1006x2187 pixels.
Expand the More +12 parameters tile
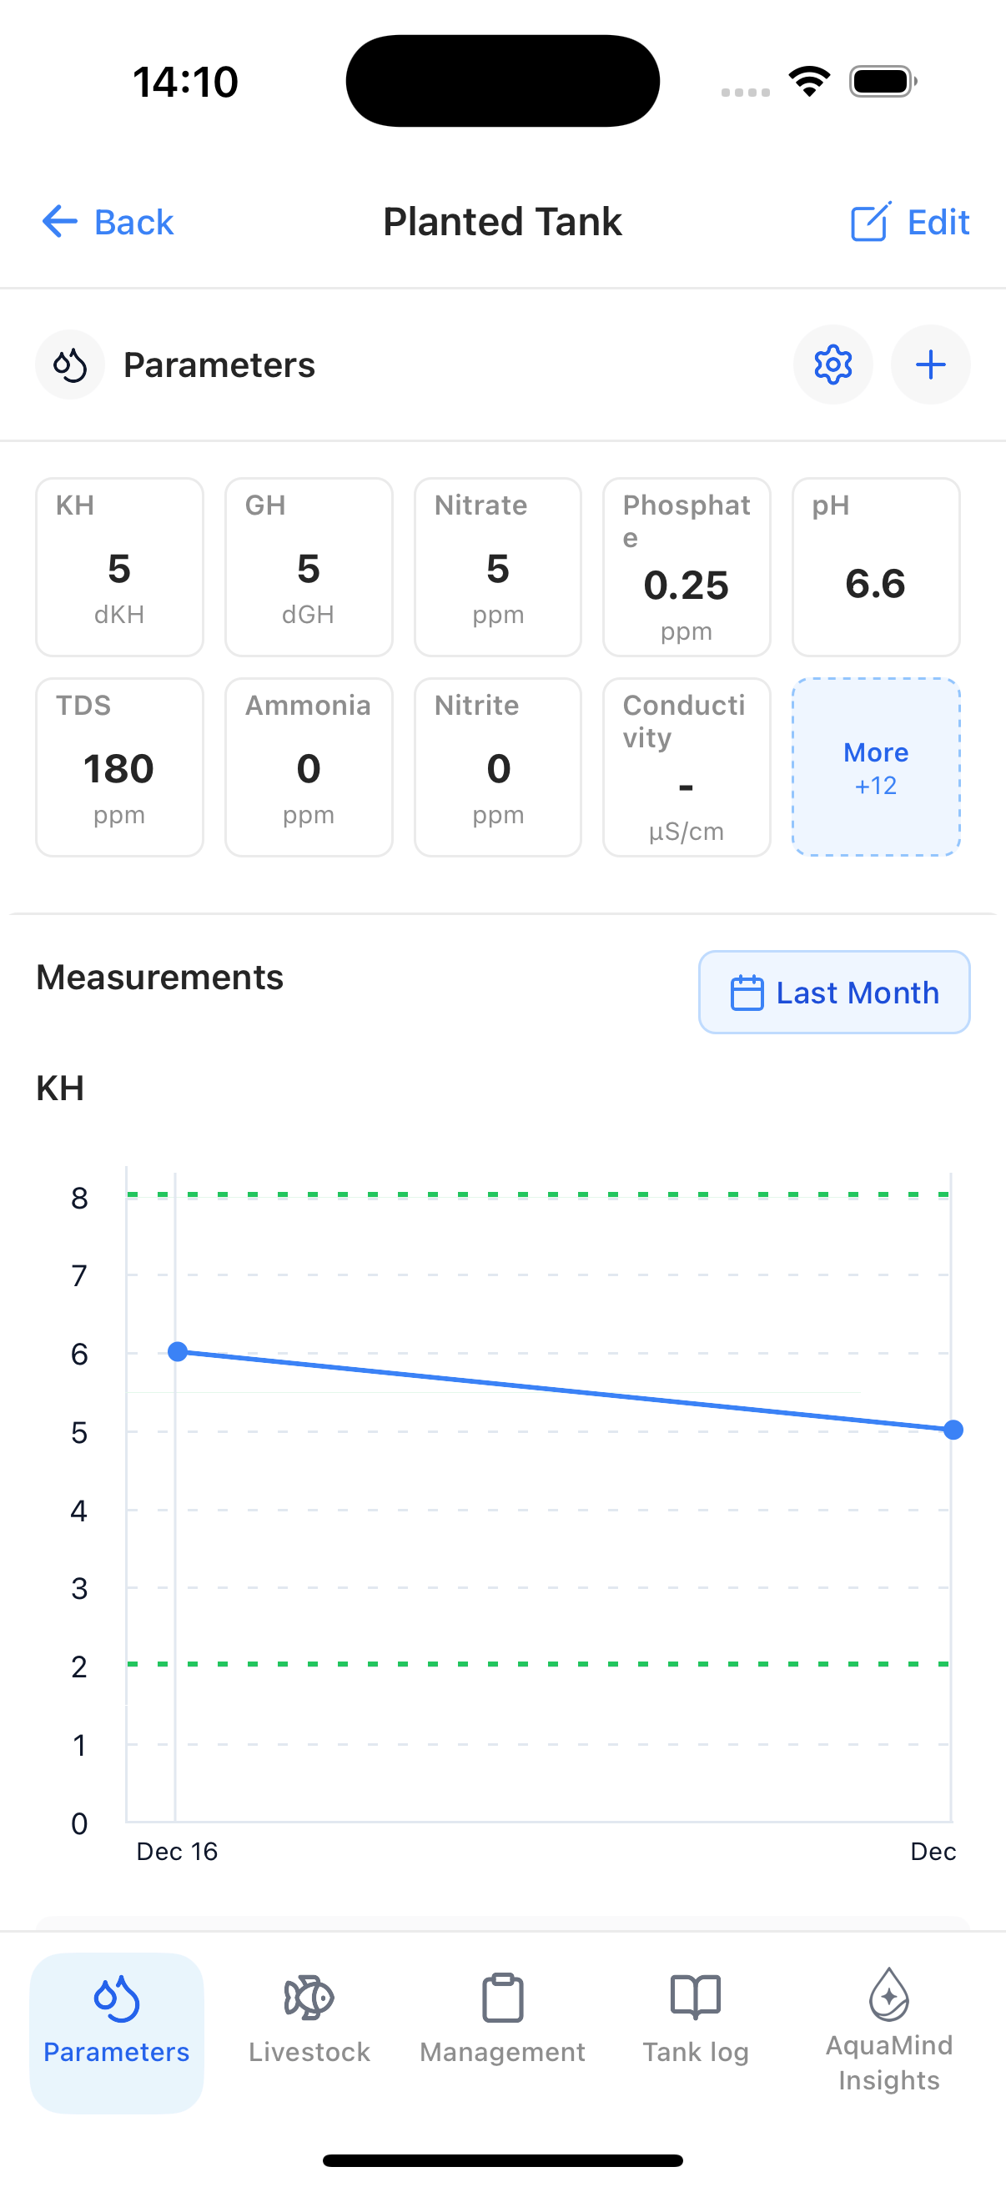tap(875, 767)
